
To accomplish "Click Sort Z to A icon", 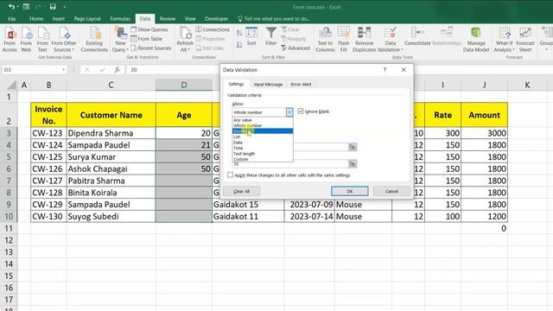I will tap(239, 44).
